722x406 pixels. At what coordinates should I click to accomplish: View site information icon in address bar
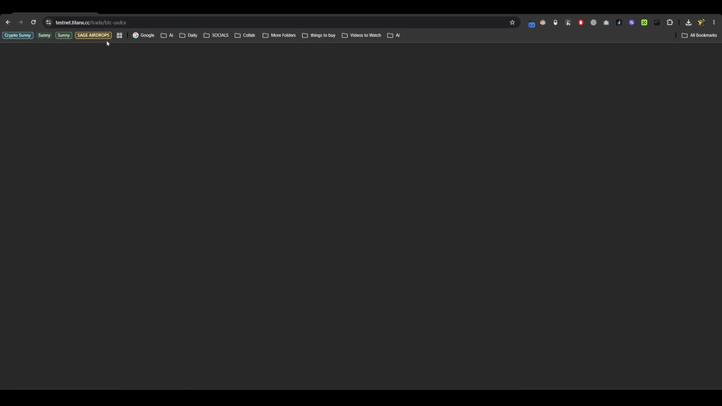click(x=49, y=22)
